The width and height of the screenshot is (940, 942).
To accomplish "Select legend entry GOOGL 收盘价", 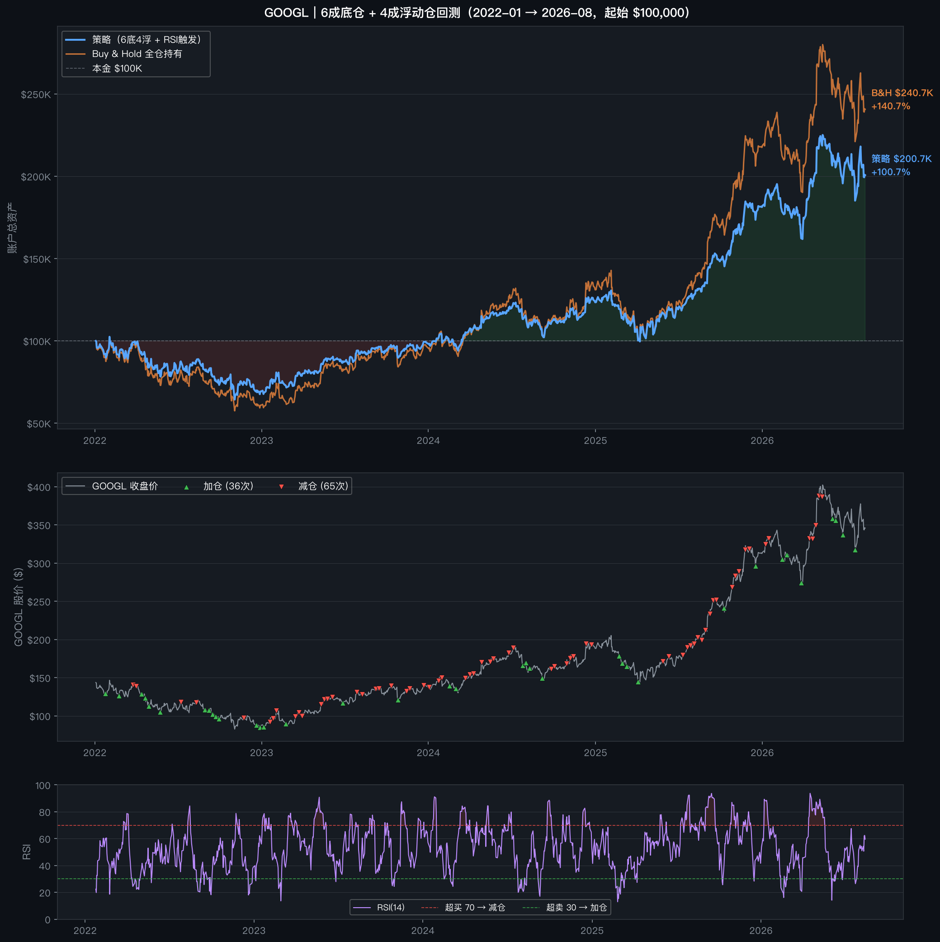I will pos(125,486).
